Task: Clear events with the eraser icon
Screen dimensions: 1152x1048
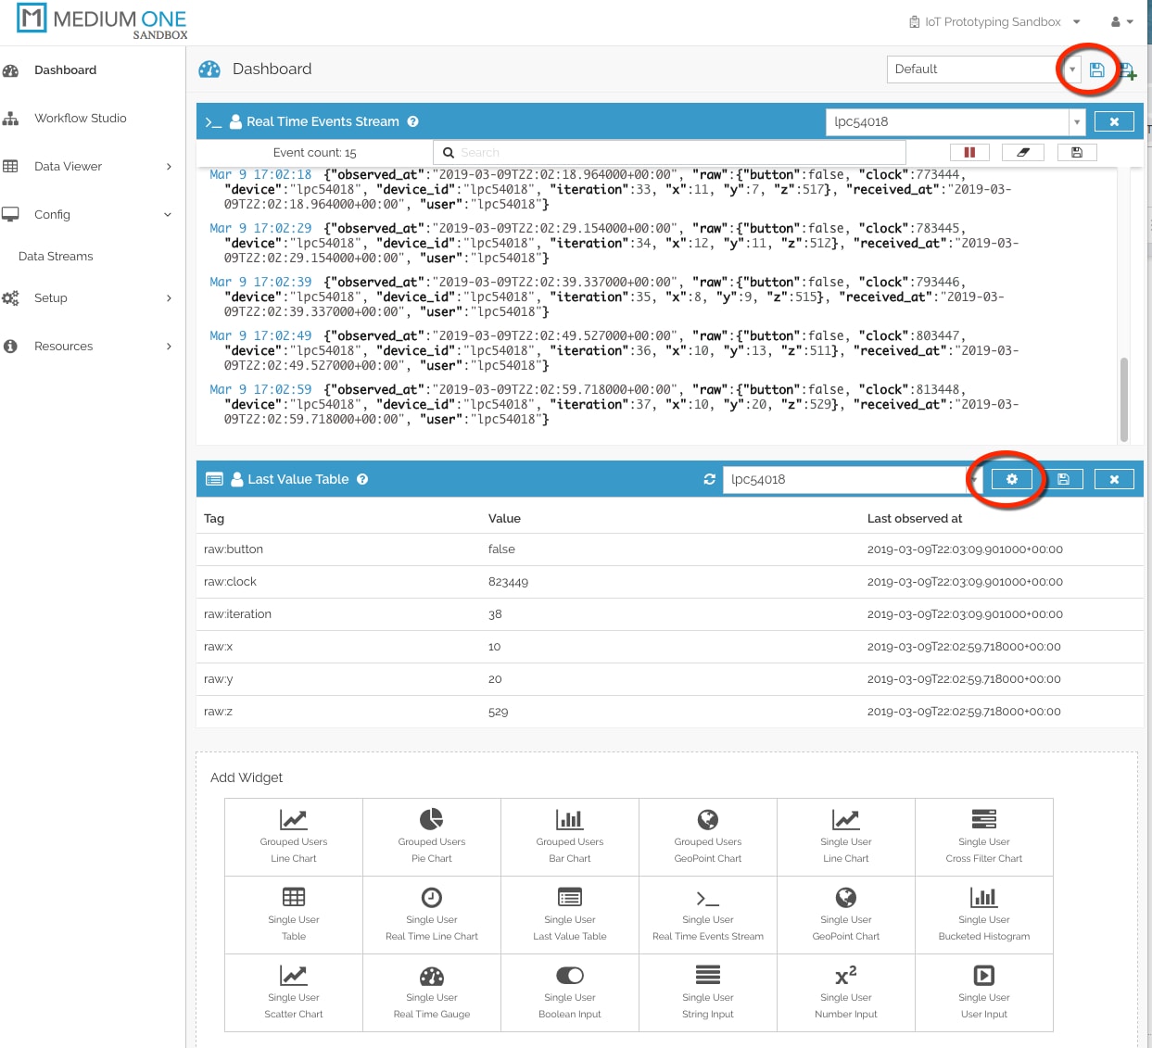Action: 1023,152
